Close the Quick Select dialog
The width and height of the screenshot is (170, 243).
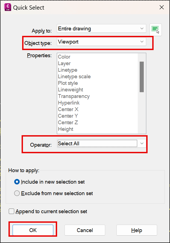tap(162, 7)
